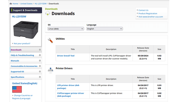179x102 pixels.
Task: Click the United States flag icon
Action: [17, 89]
